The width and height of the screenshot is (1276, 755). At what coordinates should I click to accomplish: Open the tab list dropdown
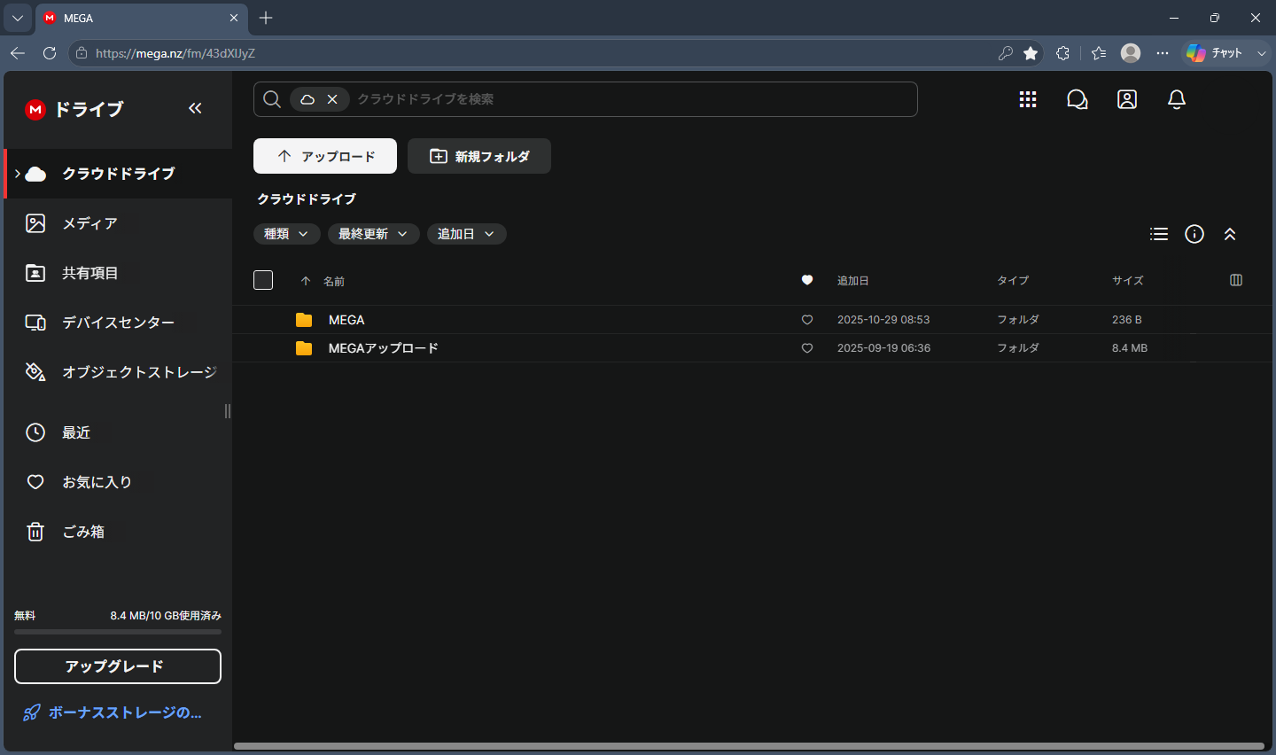pos(18,18)
